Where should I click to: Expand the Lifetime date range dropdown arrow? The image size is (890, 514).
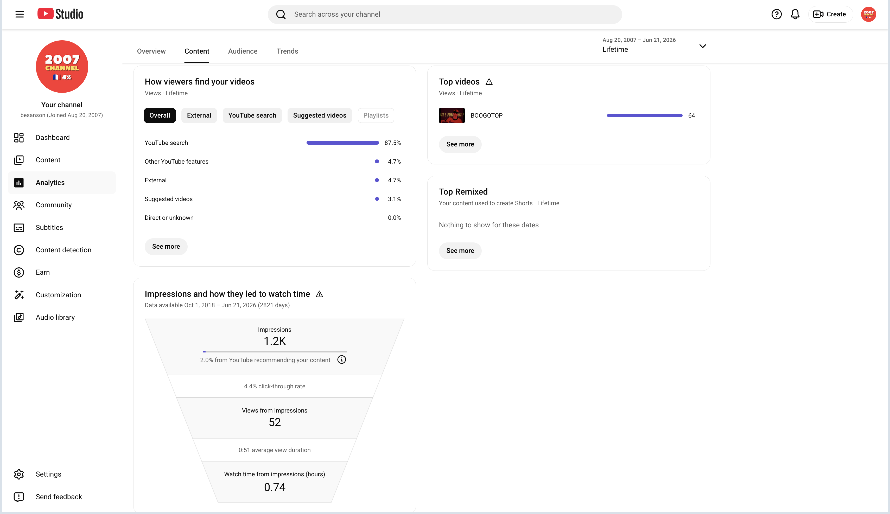click(x=702, y=46)
